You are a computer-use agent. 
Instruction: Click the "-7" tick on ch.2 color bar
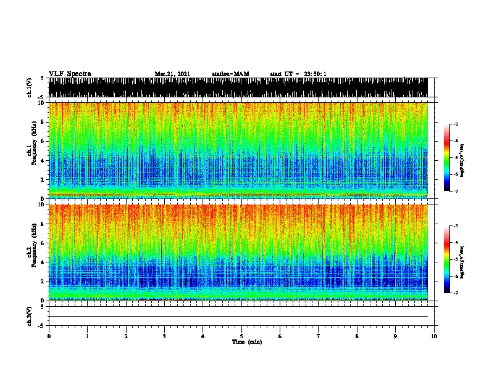pos(456,293)
